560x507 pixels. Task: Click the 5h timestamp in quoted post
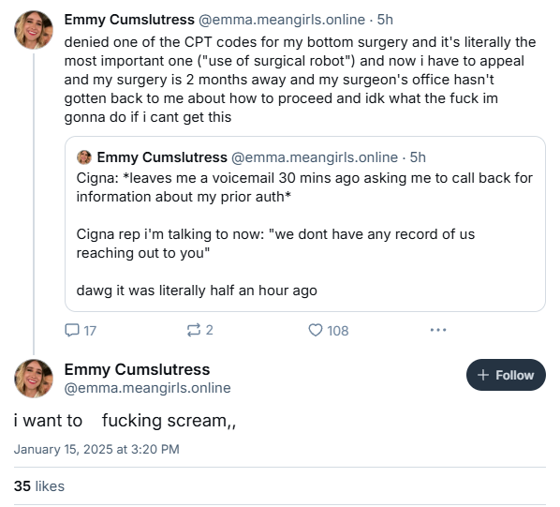click(x=418, y=157)
